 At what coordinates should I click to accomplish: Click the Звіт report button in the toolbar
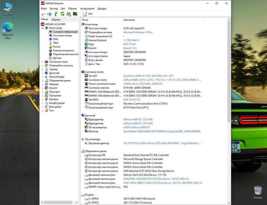(88, 14)
